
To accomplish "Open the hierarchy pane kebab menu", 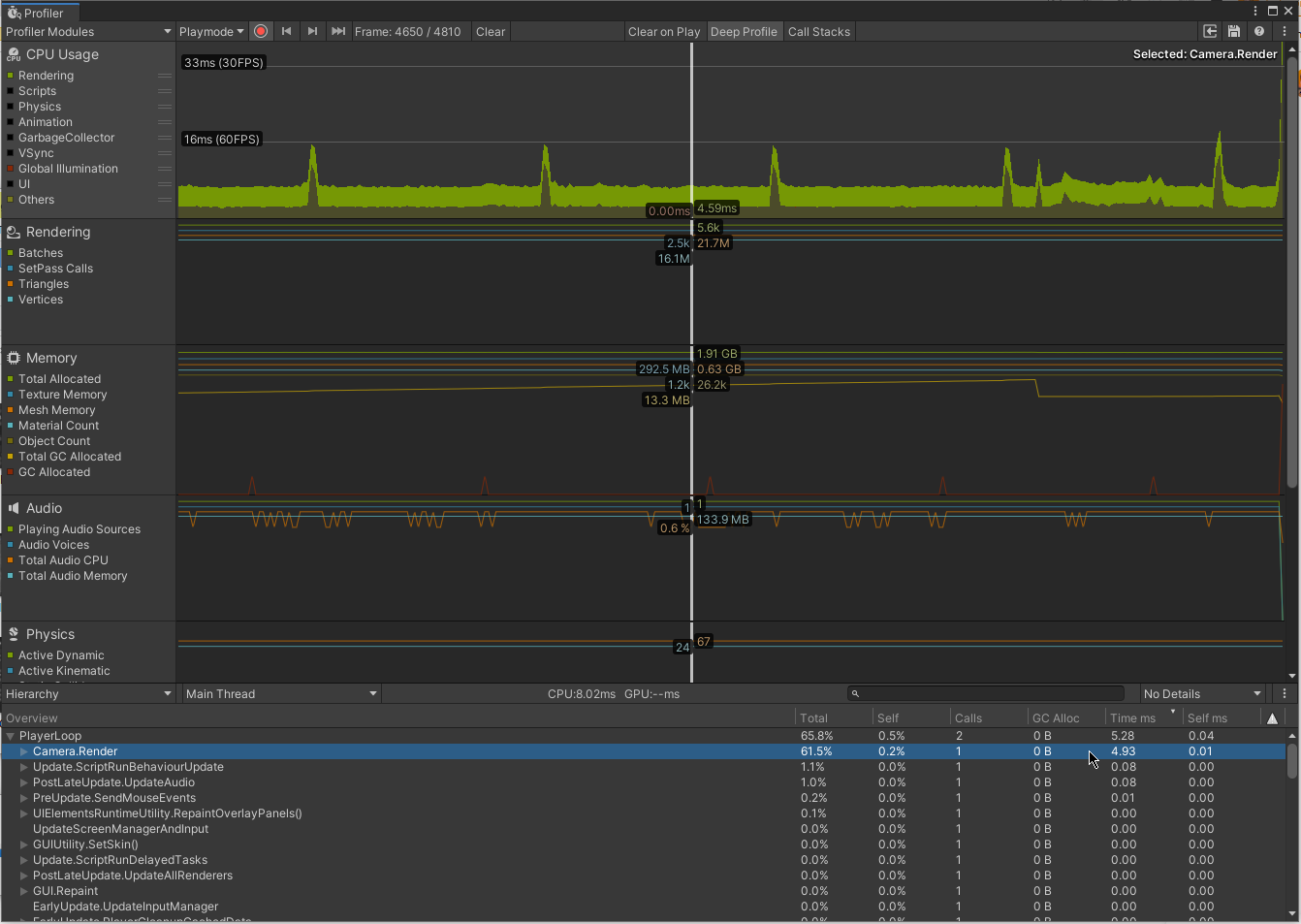I will [x=1285, y=693].
